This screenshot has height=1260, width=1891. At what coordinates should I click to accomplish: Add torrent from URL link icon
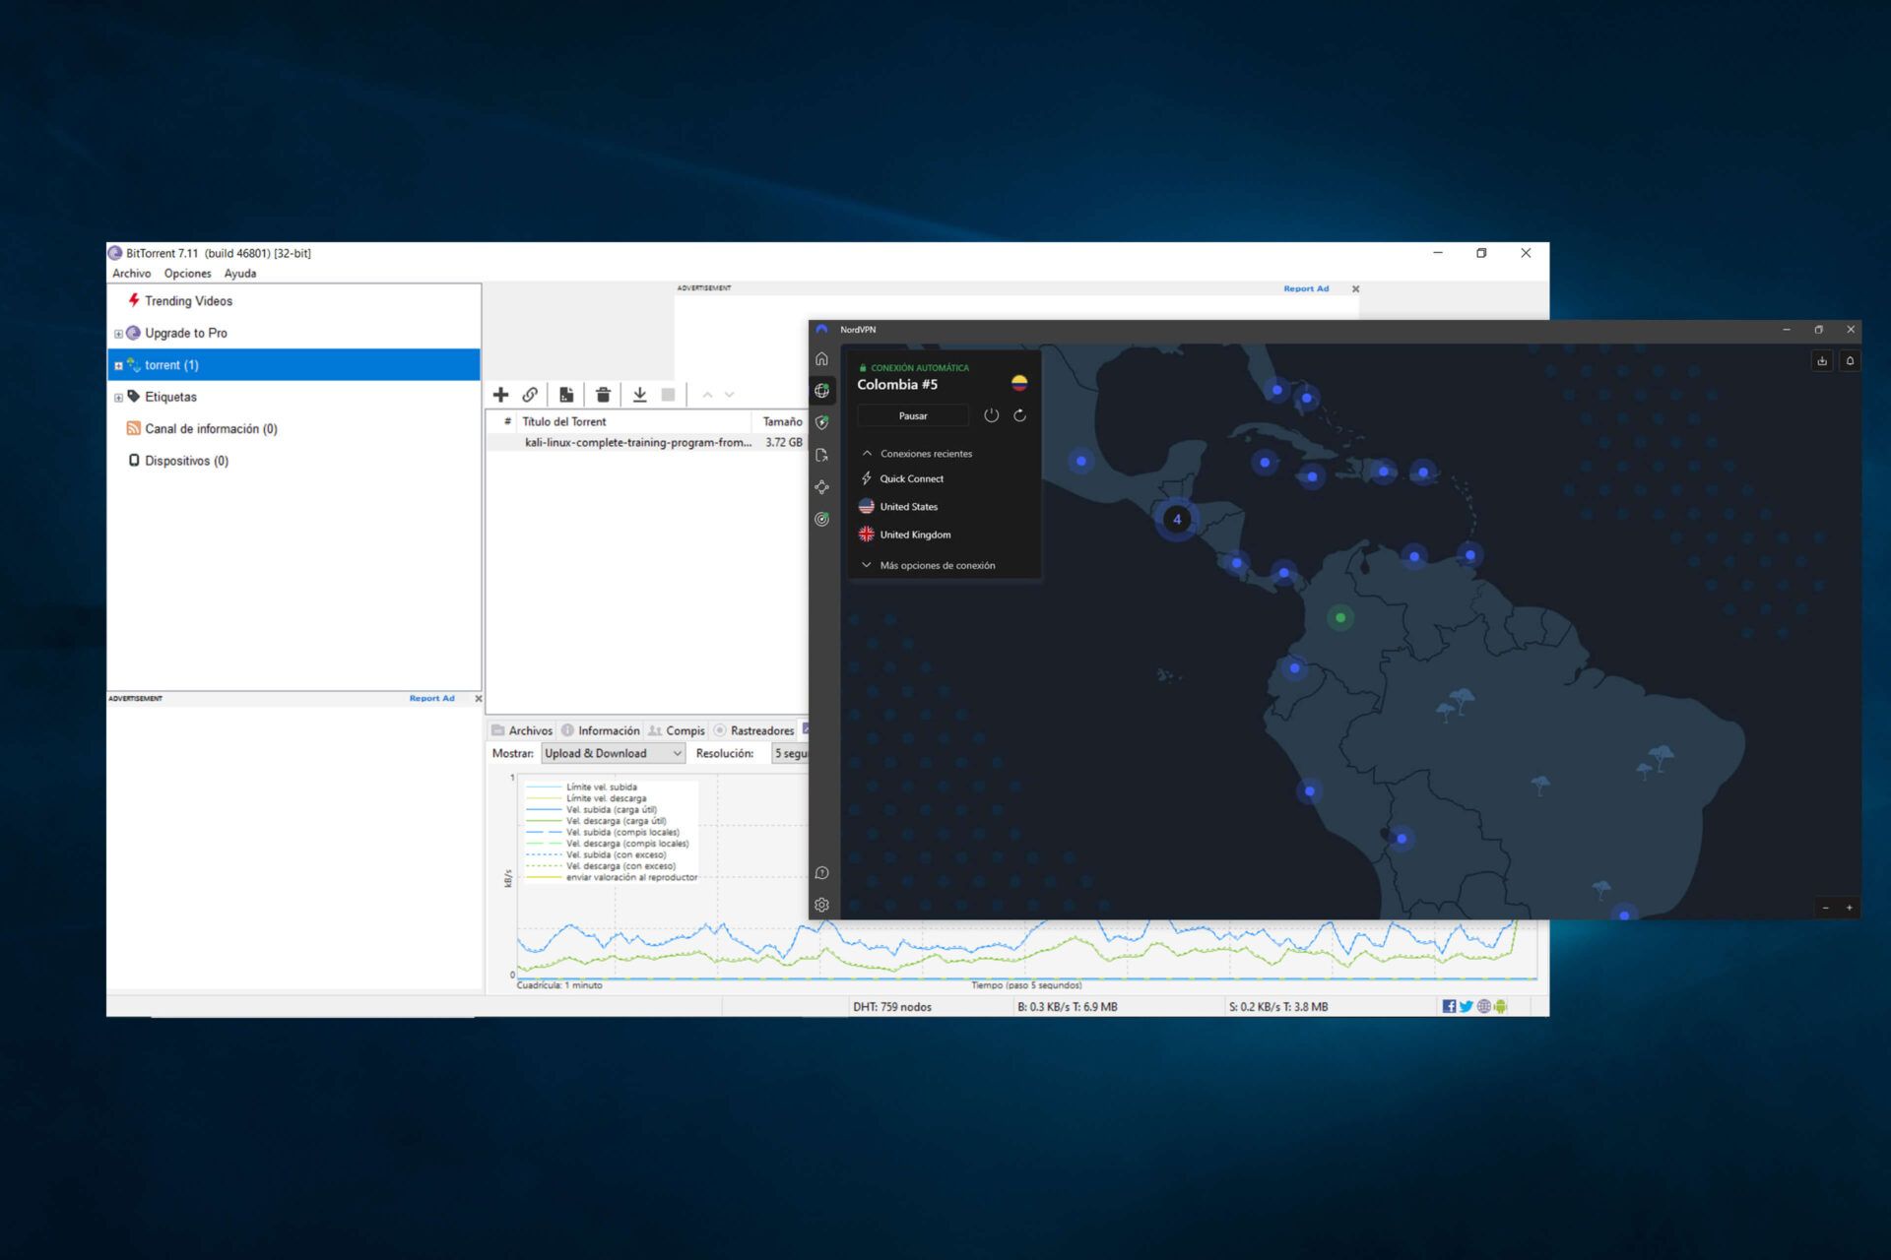[530, 395]
